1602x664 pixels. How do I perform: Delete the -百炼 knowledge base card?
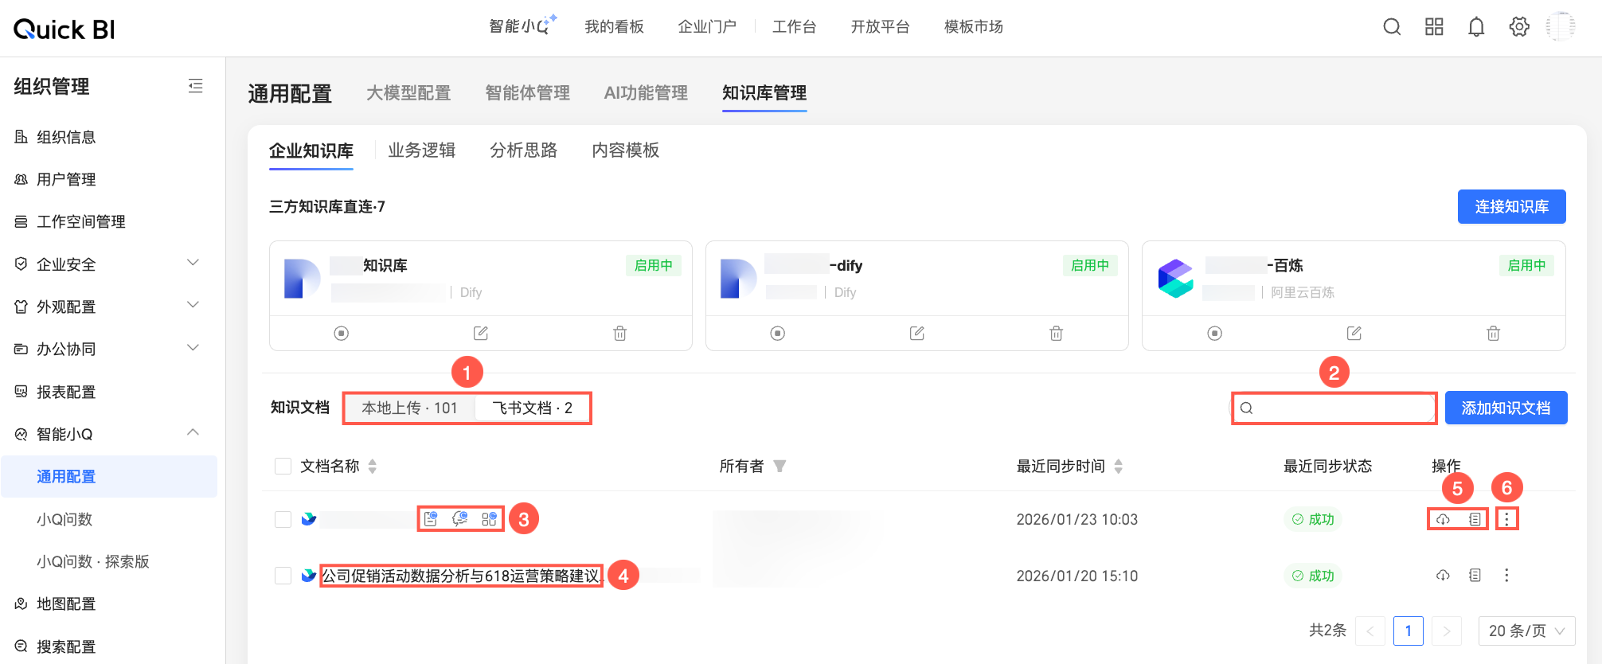tap(1494, 333)
